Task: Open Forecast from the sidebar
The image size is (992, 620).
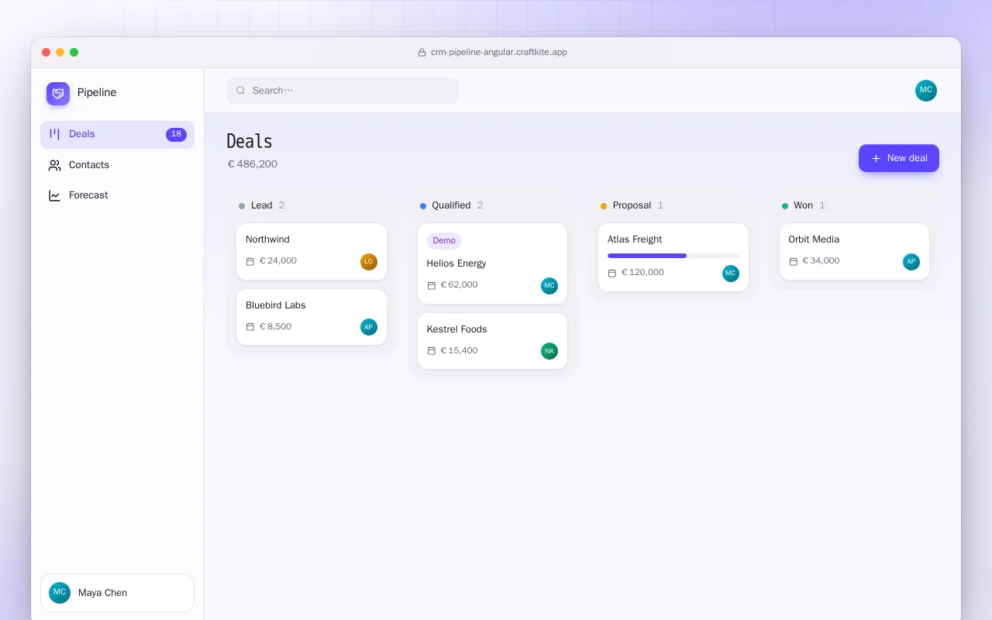Action: point(117,195)
